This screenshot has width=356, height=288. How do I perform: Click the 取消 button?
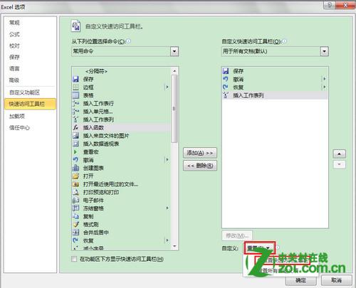point(336,280)
